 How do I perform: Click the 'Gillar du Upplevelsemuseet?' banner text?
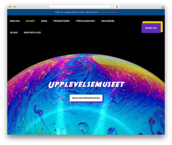(x=70, y=12)
